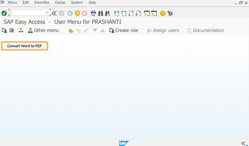Click the Other menu button

[x=43, y=30]
